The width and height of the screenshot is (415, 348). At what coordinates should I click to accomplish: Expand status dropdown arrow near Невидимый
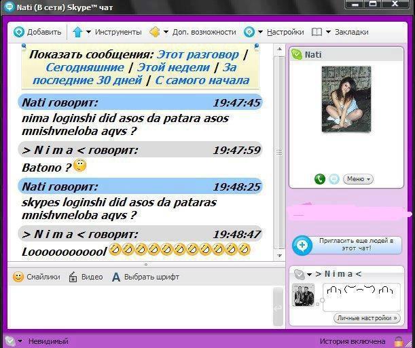(20, 341)
